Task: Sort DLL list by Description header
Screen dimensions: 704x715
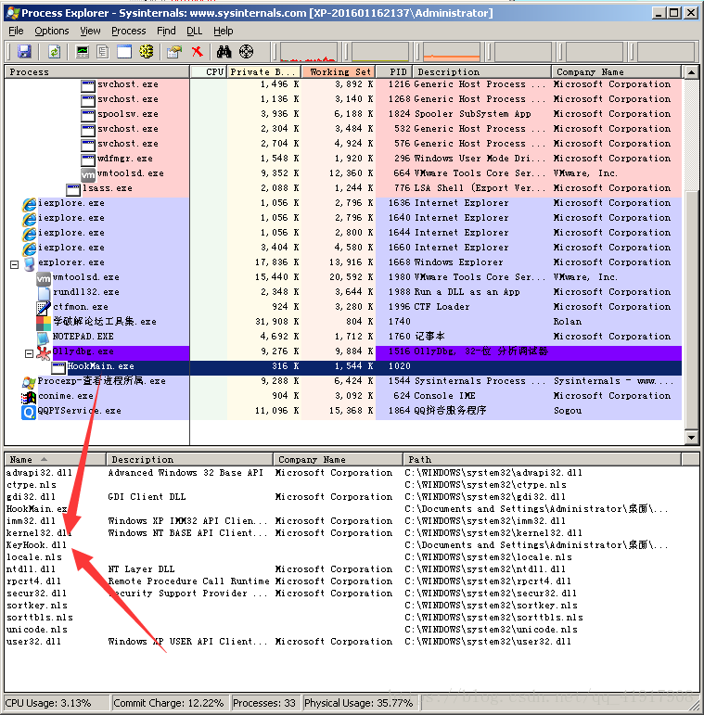Action: pyautogui.click(x=189, y=460)
